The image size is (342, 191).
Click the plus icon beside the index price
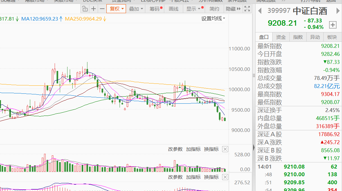pyautogui.click(x=333, y=25)
